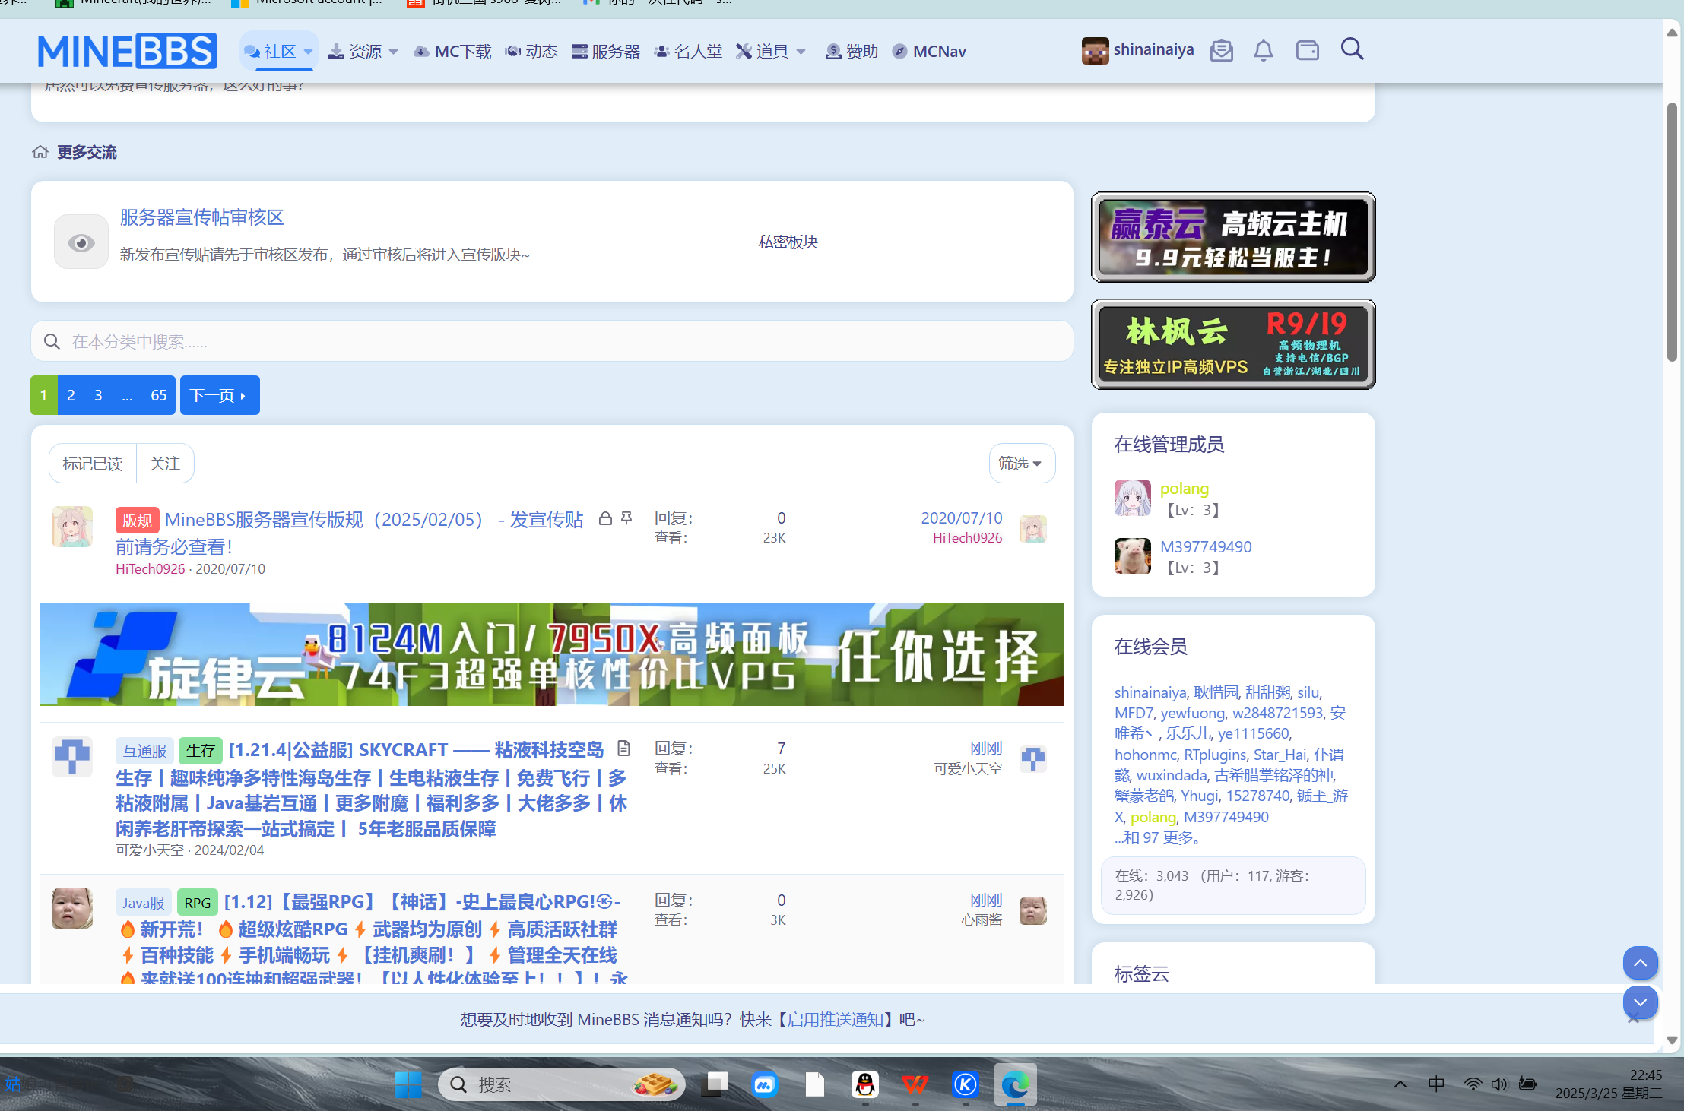The height and width of the screenshot is (1111, 1684).
Task: Click 关注 button
Action: (x=165, y=463)
